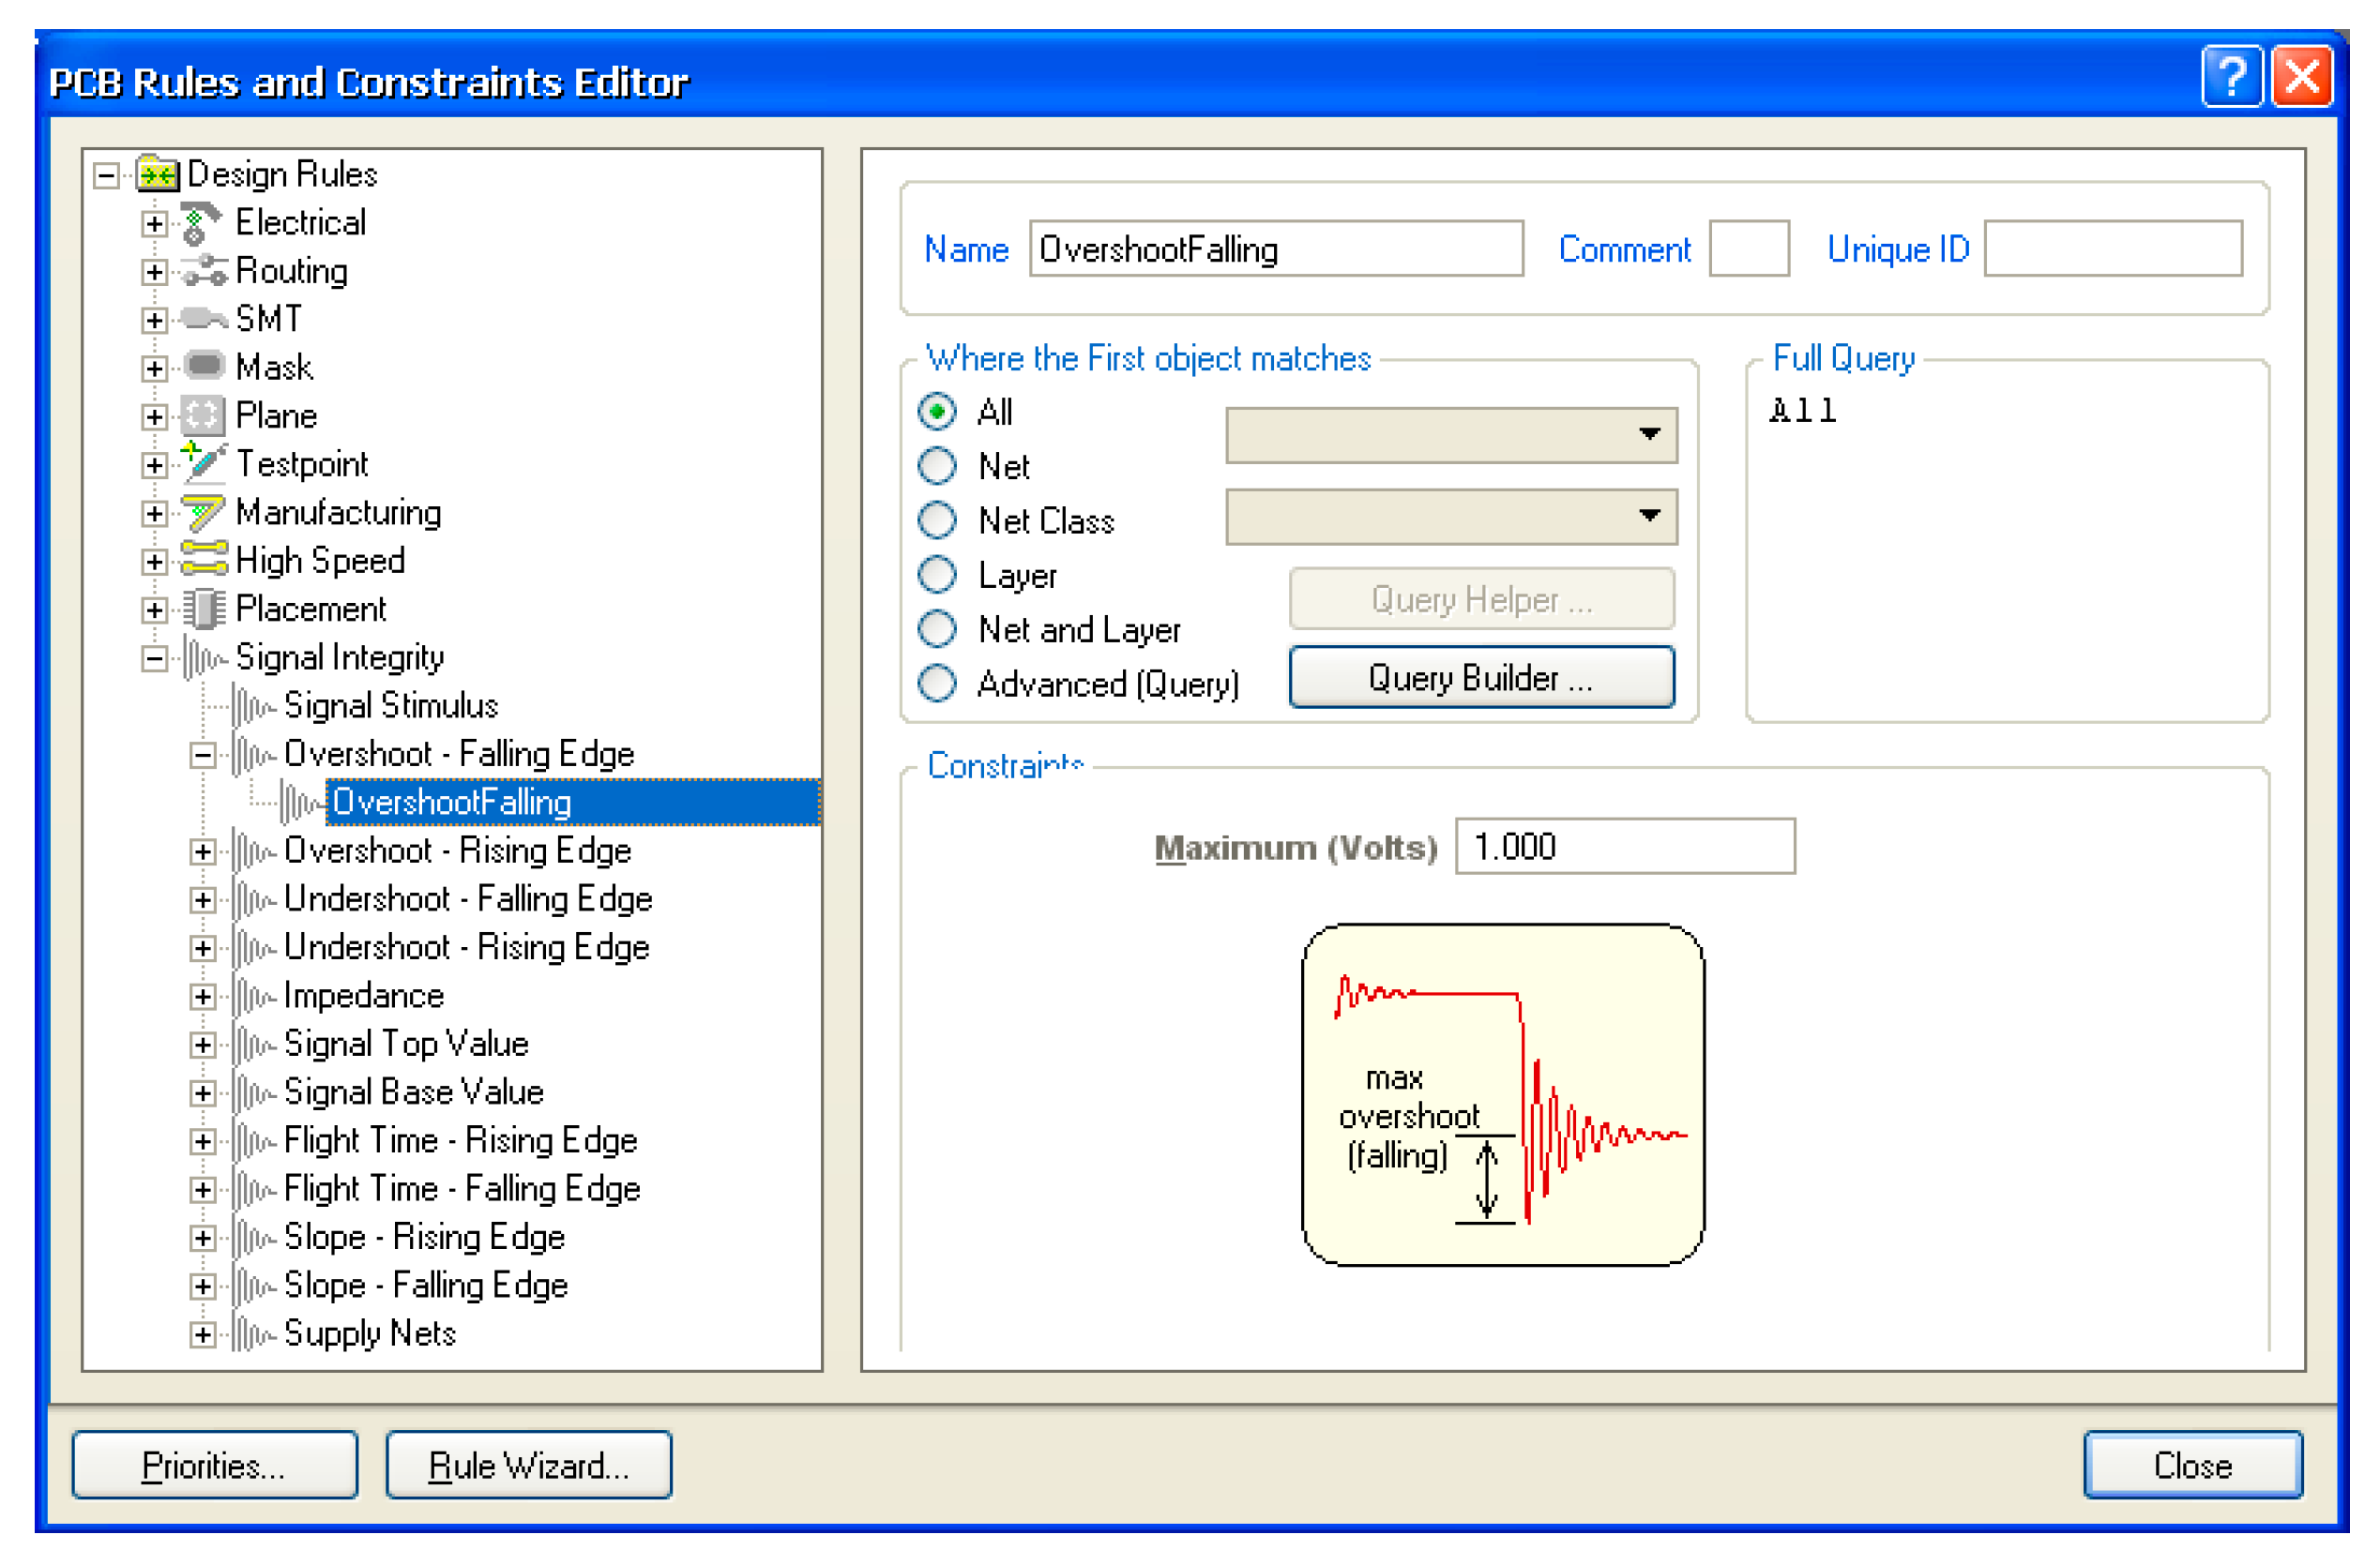Click the Manufacturing category icon

point(204,513)
